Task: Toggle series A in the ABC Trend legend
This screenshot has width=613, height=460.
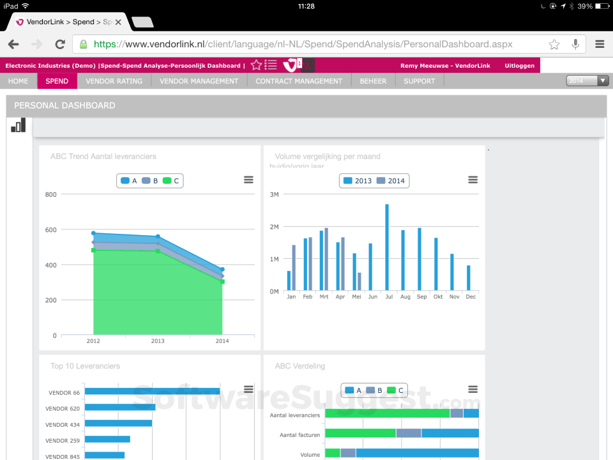Action: (130, 180)
